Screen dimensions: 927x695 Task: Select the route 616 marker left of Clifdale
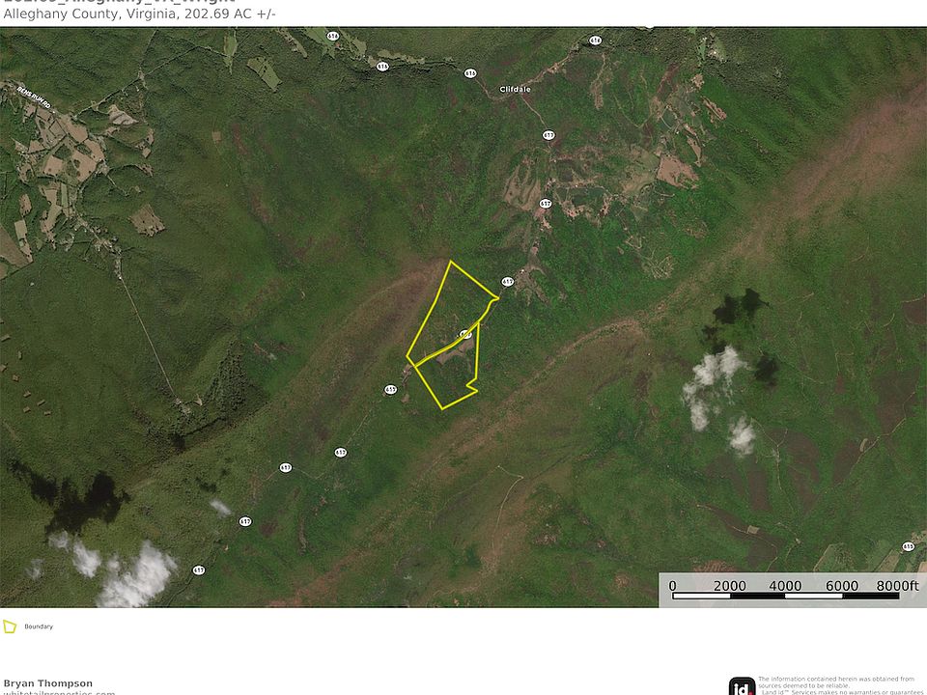click(470, 73)
